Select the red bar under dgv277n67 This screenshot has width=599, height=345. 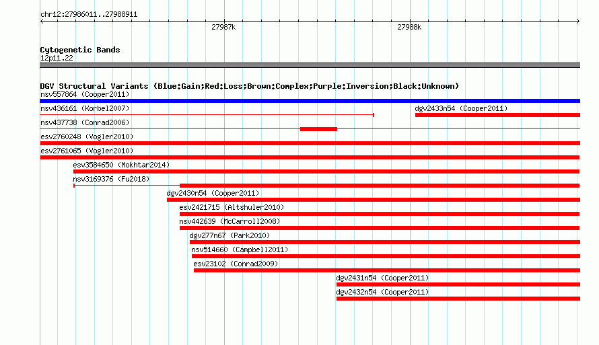point(385,242)
